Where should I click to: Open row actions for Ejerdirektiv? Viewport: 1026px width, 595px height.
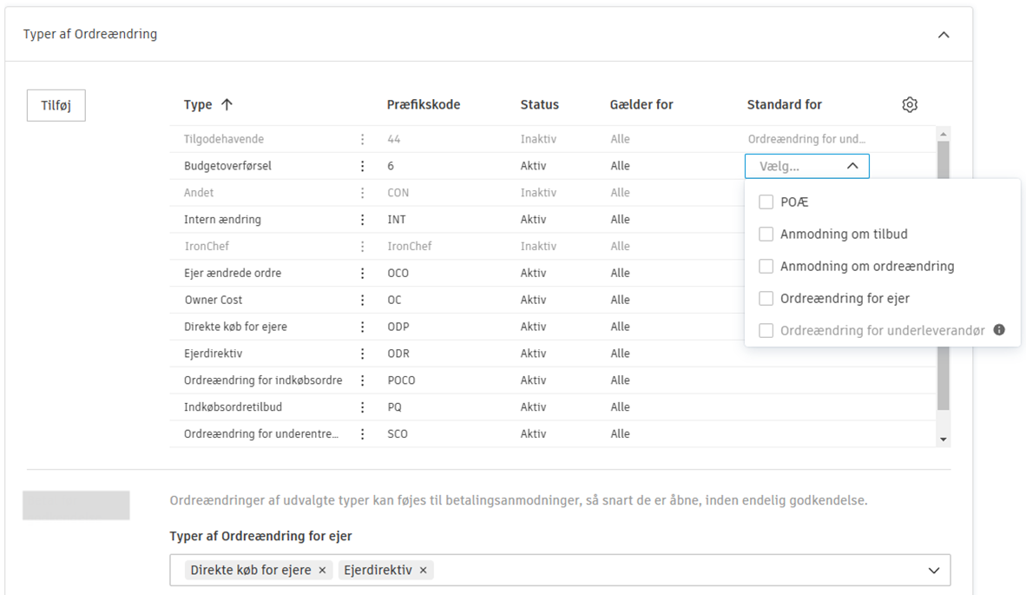click(363, 354)
